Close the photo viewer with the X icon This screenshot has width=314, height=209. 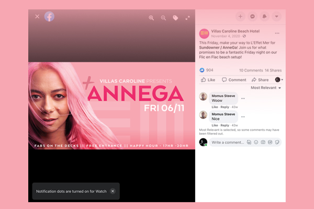(x=37, y=16)
